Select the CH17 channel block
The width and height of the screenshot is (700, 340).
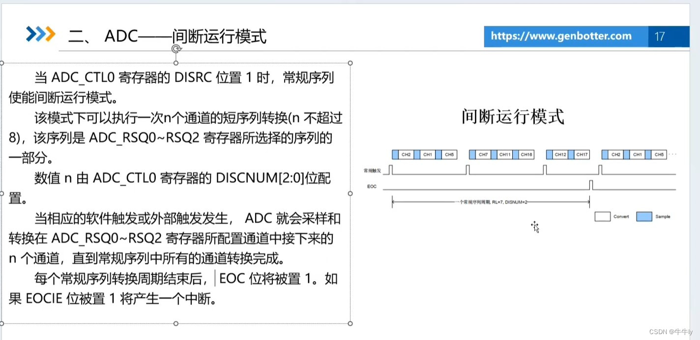click(581, 154)
